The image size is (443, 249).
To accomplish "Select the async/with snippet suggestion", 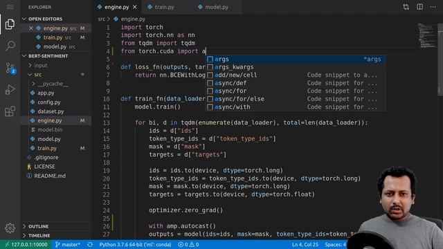I will coord(296,107).
